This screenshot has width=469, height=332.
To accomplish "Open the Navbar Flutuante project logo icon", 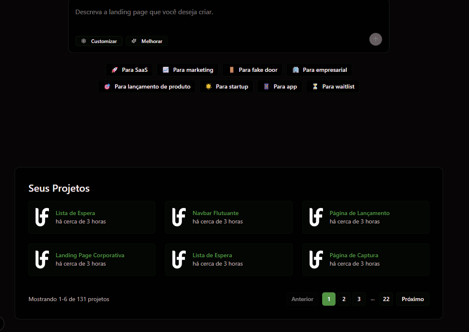I will point(179,217).
